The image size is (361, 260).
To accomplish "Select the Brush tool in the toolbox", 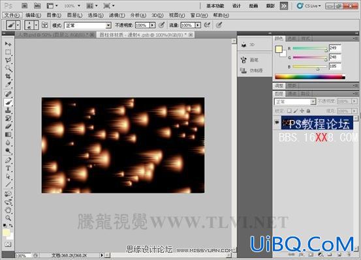I will [x=8, y=102].
